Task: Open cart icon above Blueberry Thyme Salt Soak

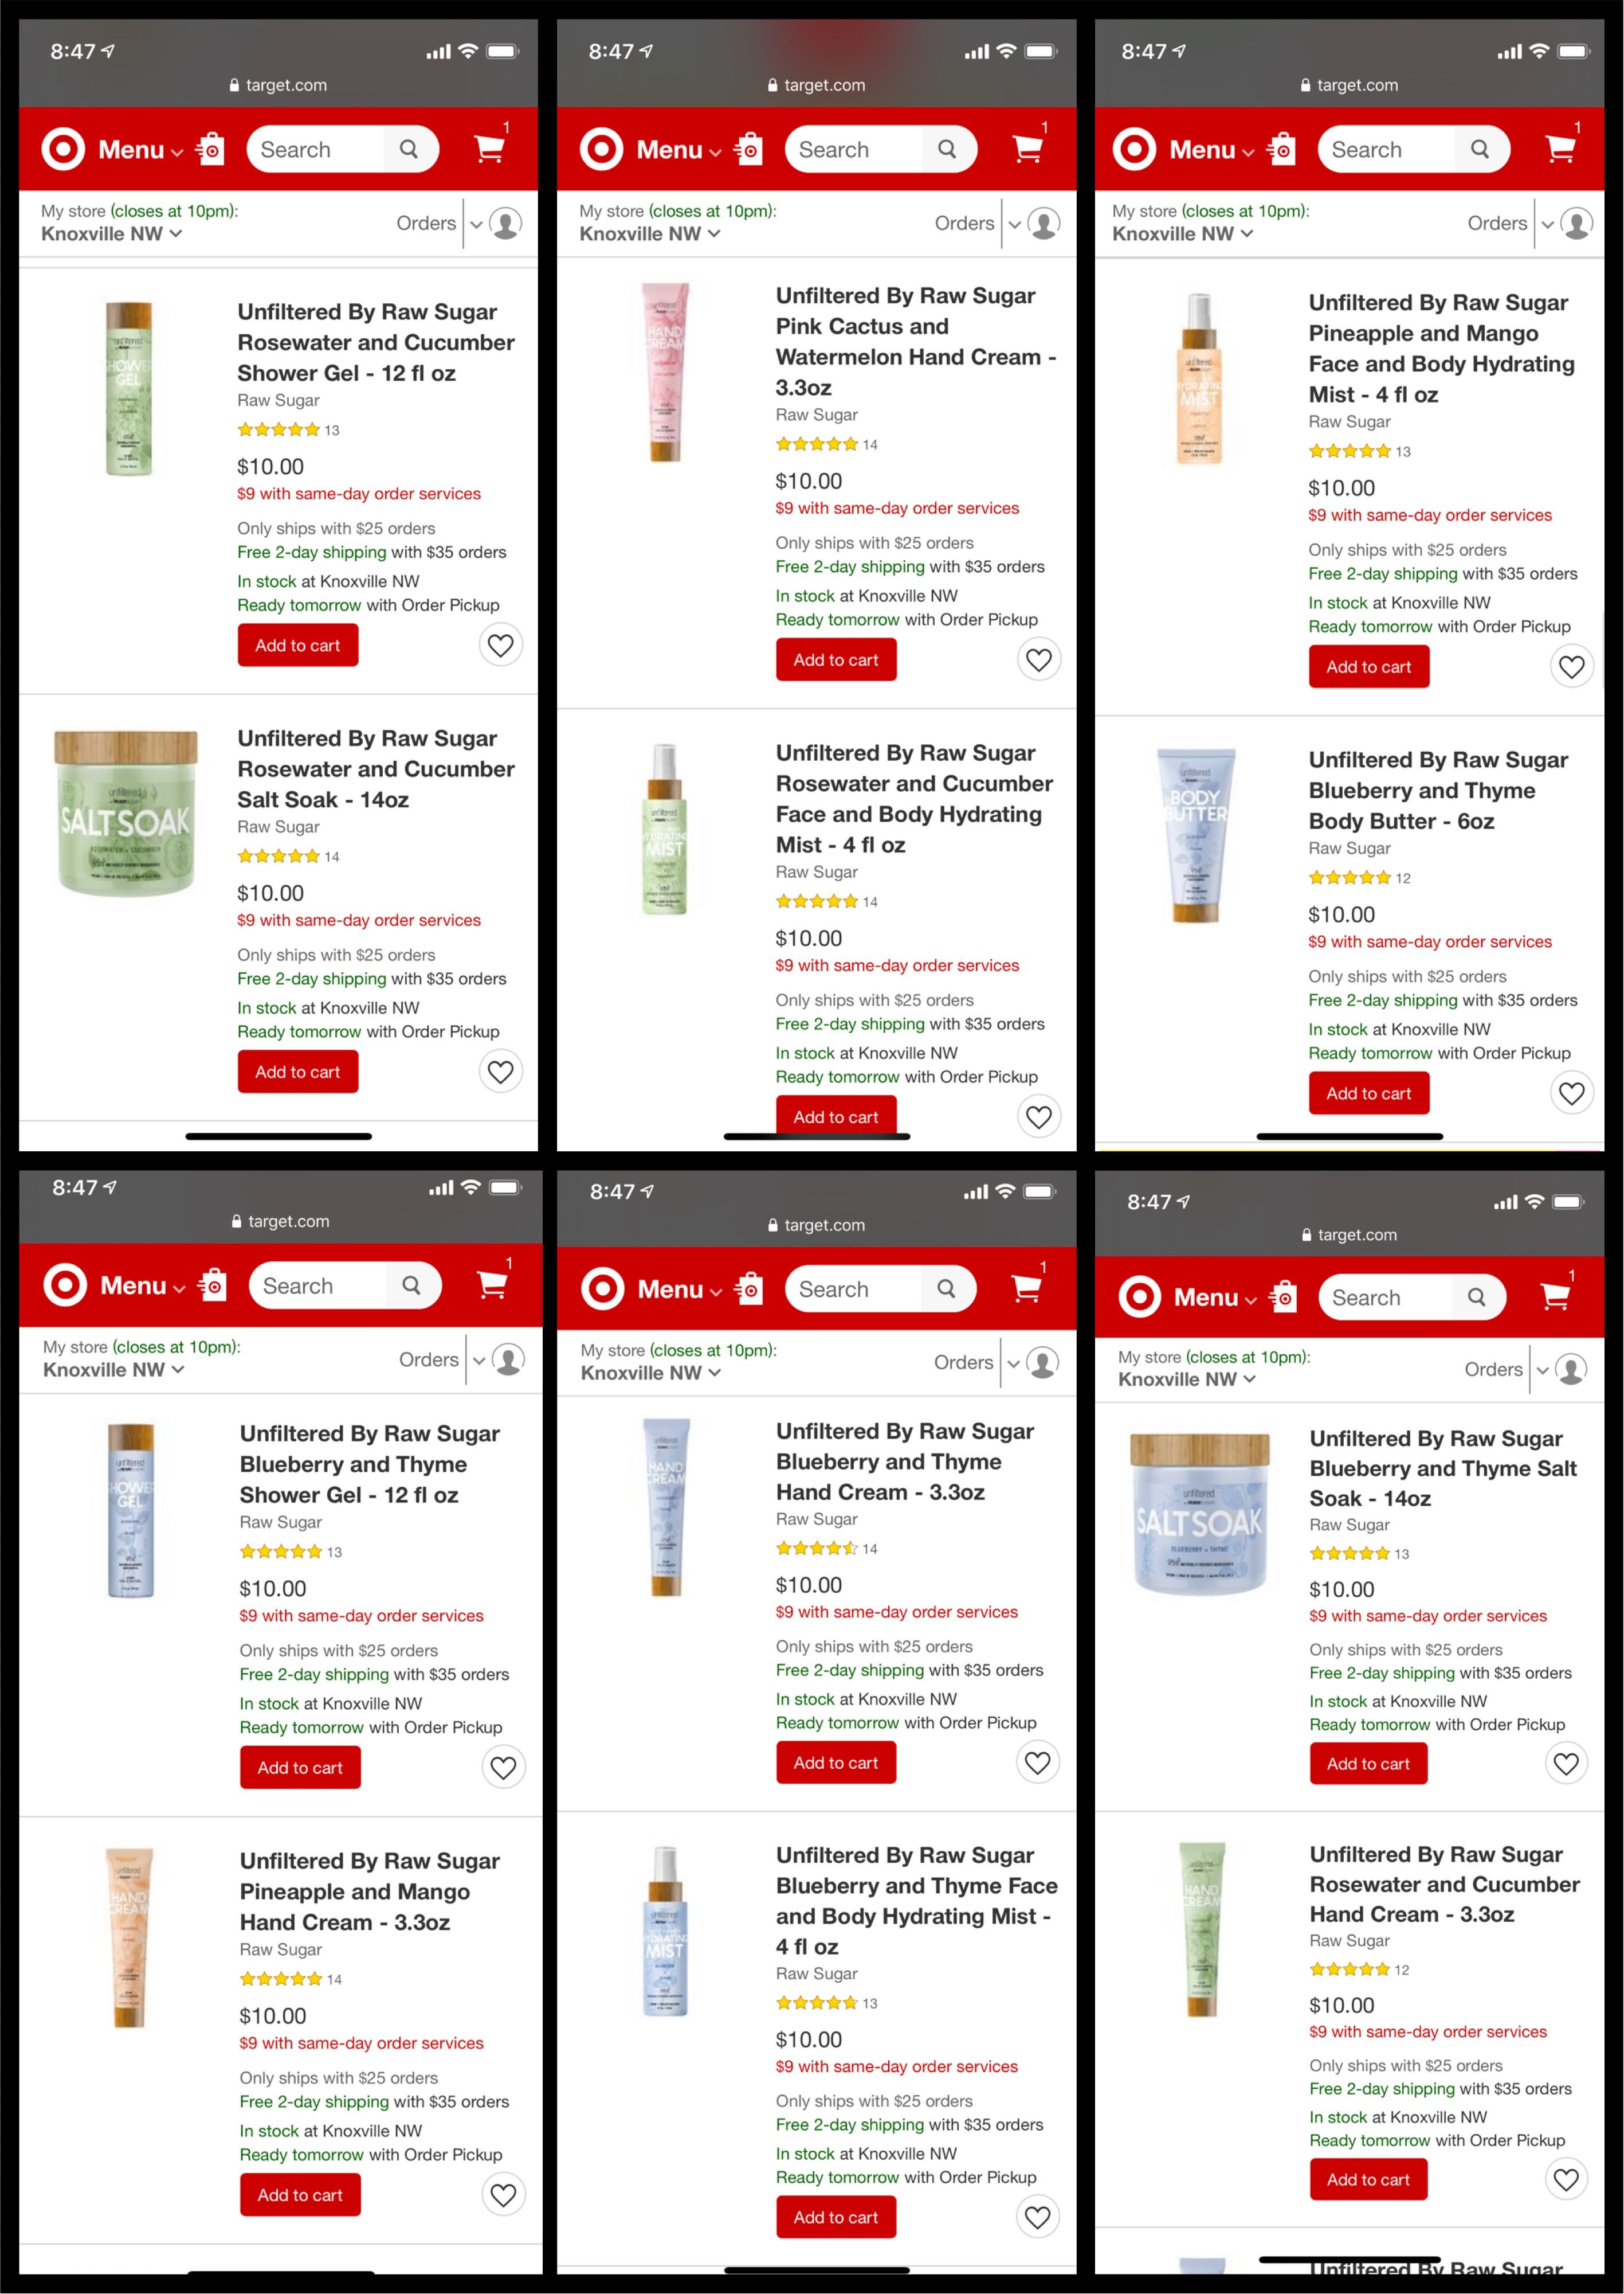Action: [1557, 1296]
